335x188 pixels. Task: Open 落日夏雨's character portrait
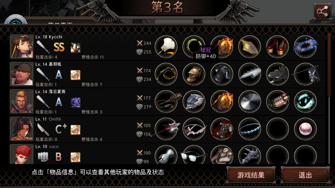22,101
